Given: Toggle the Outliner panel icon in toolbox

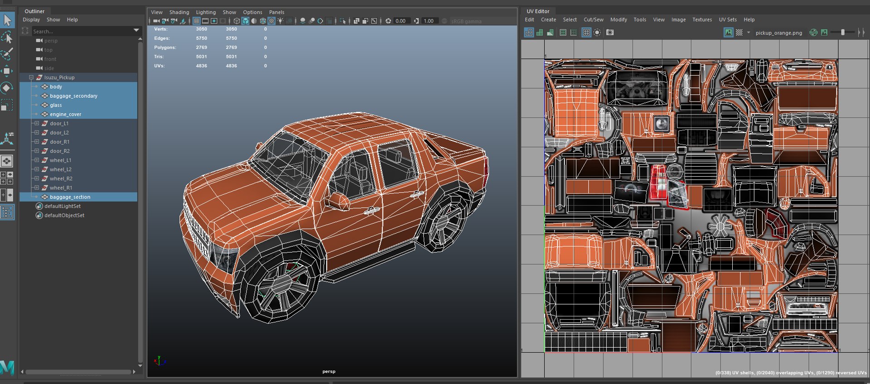Looking at the screenshot, I should pyautogui.click(x=7, y=212).
